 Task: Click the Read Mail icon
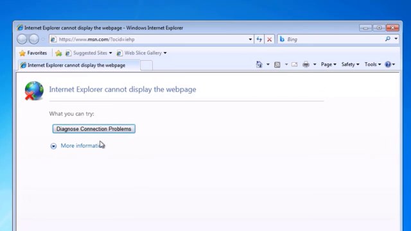[x=294, y=64]
